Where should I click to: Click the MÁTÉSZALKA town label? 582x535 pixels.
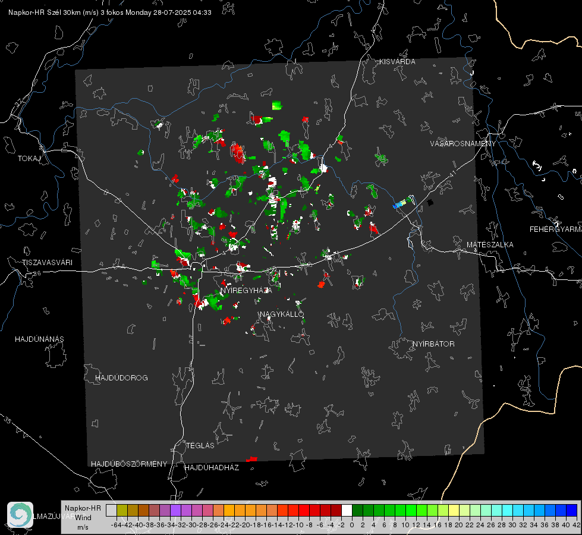pos(490,245)
